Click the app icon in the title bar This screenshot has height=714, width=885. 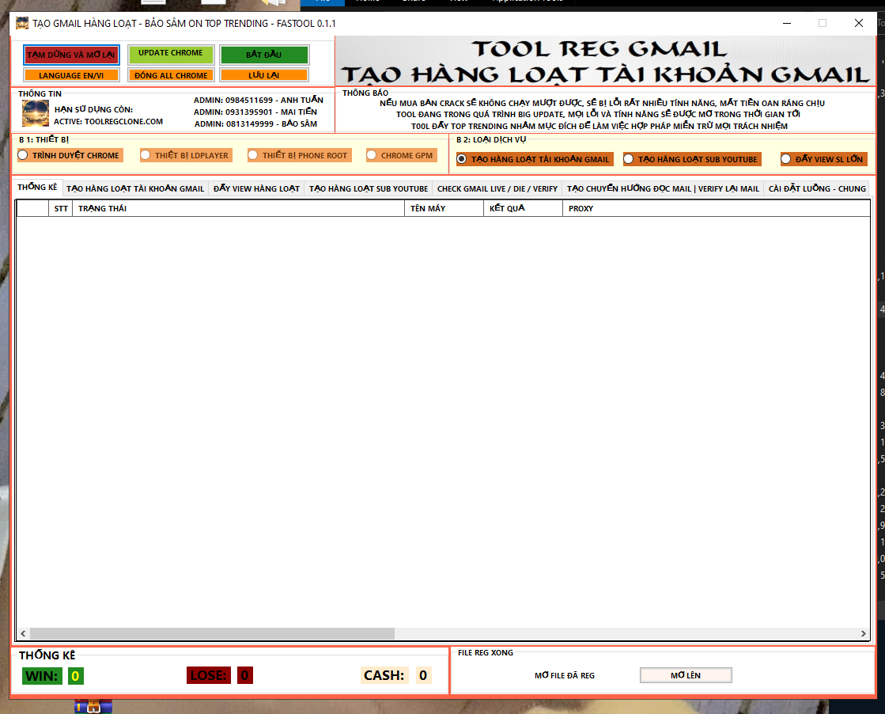(22, 23)
